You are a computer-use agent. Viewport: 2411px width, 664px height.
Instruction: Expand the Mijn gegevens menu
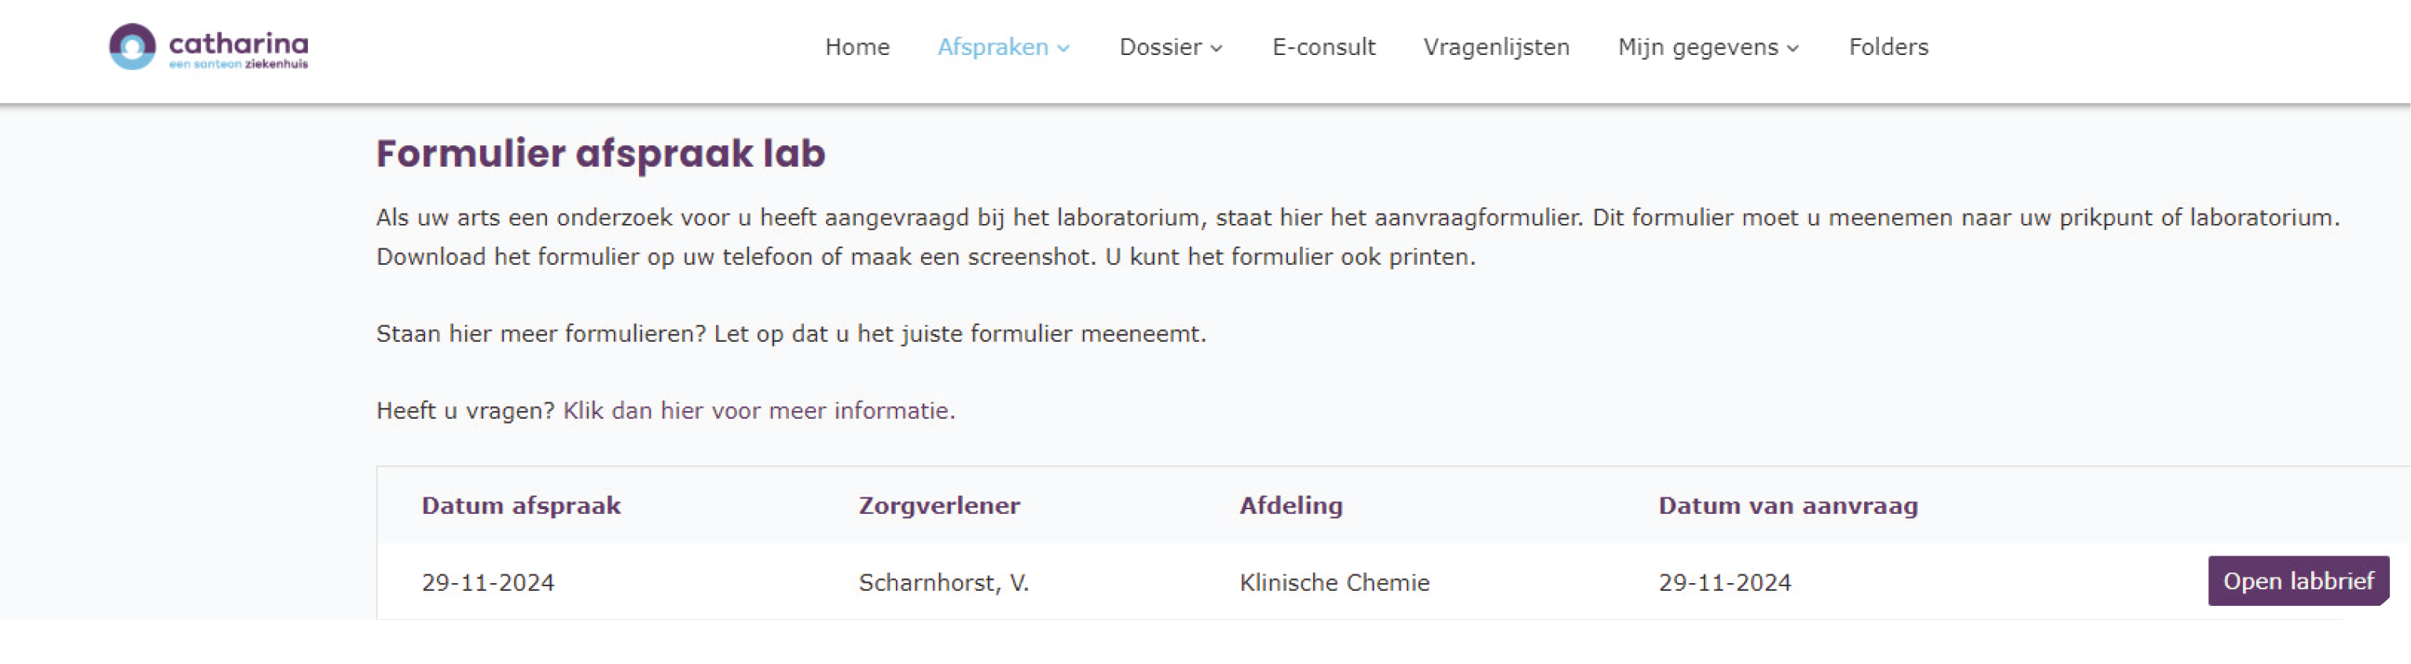[x=1697, y=47]
